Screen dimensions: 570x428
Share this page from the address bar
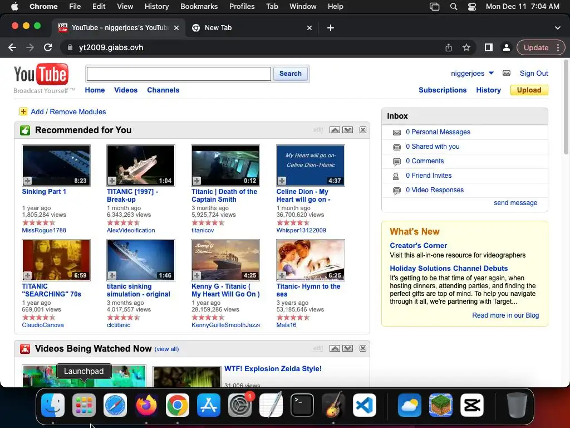tap(449, 47)
